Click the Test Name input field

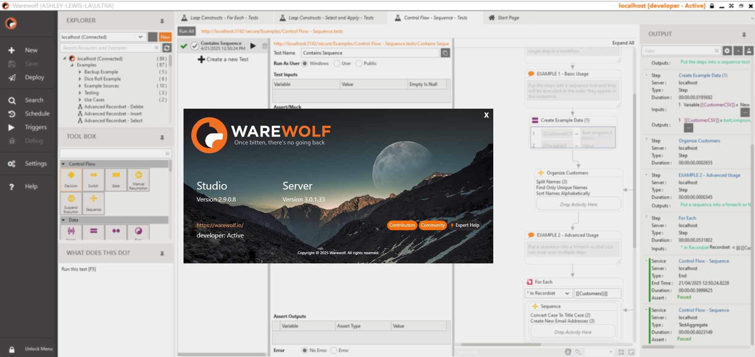pyautogui.click(x=370, y=53)
